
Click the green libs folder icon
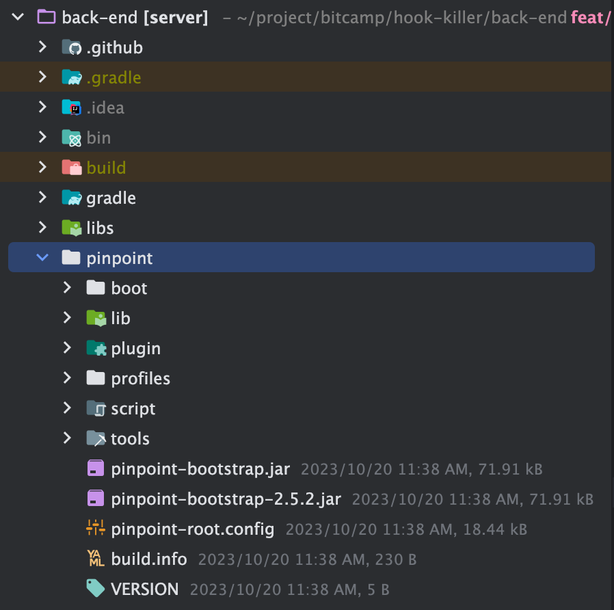[72, 228]
